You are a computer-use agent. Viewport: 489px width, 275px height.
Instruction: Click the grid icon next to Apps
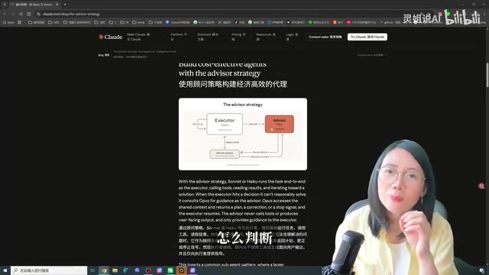[x=19, y=22]
